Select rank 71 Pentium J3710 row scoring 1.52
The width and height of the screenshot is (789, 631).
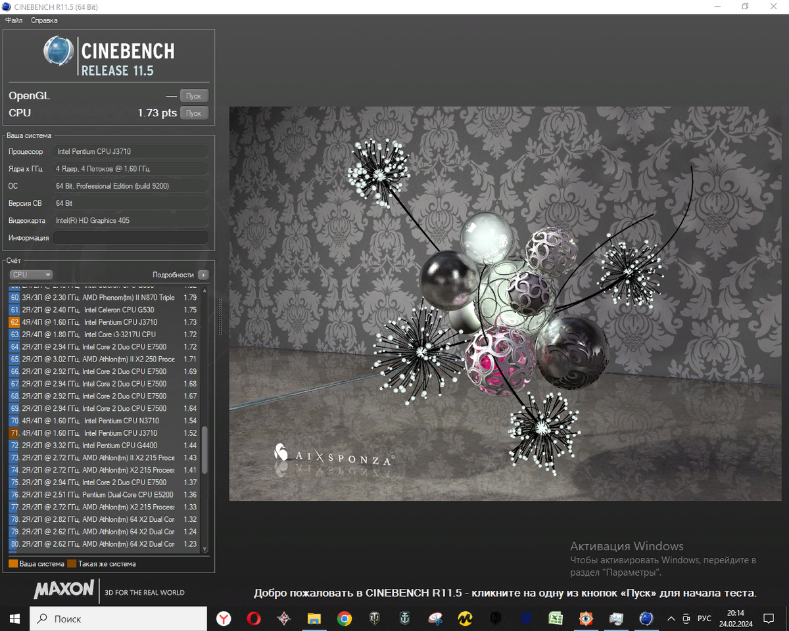(x=104, y=433)
